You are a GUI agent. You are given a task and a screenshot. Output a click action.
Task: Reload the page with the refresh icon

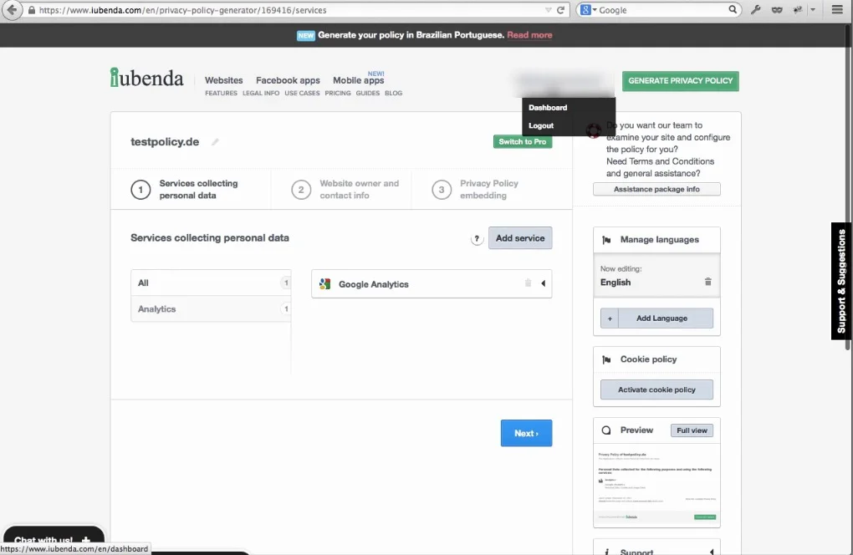pyautogui.click(x=560, y=10)
